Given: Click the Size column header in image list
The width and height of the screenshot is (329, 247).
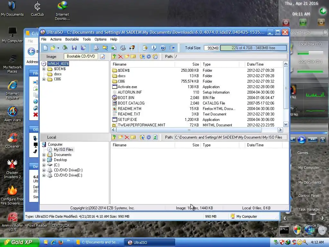Looking at the screenshot, I should point(188,64).
